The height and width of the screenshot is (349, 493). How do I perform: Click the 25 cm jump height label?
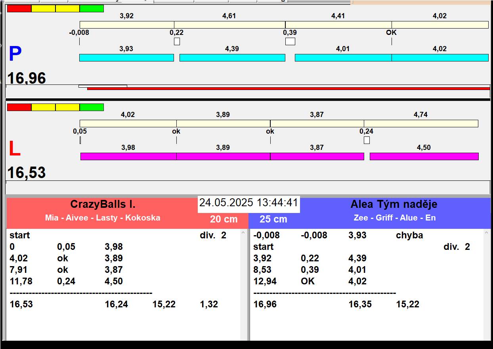(x=273, y=219)
